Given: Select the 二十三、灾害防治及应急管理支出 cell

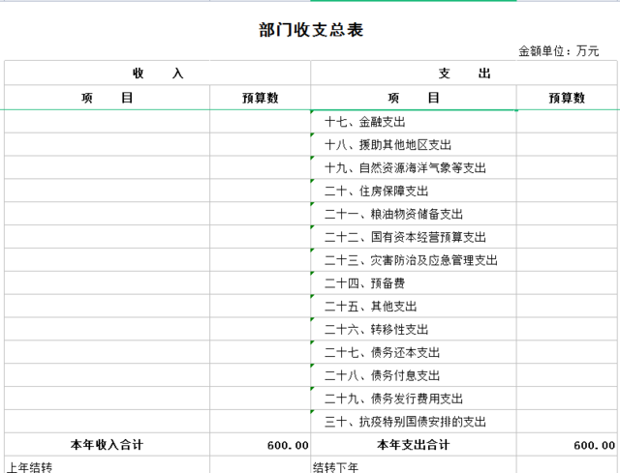Looking at the screenshot, I should click(411, 260).
